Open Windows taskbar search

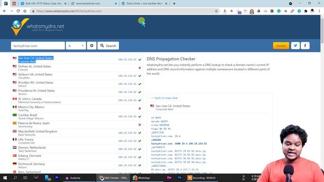click(x=15, y=177)
